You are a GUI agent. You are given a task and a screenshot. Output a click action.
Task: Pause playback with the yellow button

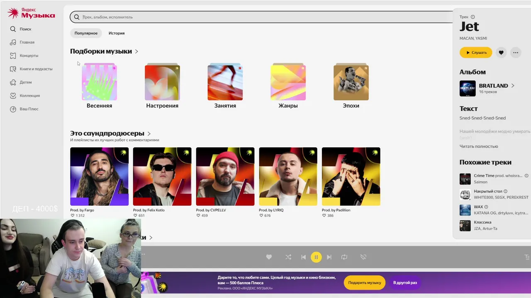316,257
